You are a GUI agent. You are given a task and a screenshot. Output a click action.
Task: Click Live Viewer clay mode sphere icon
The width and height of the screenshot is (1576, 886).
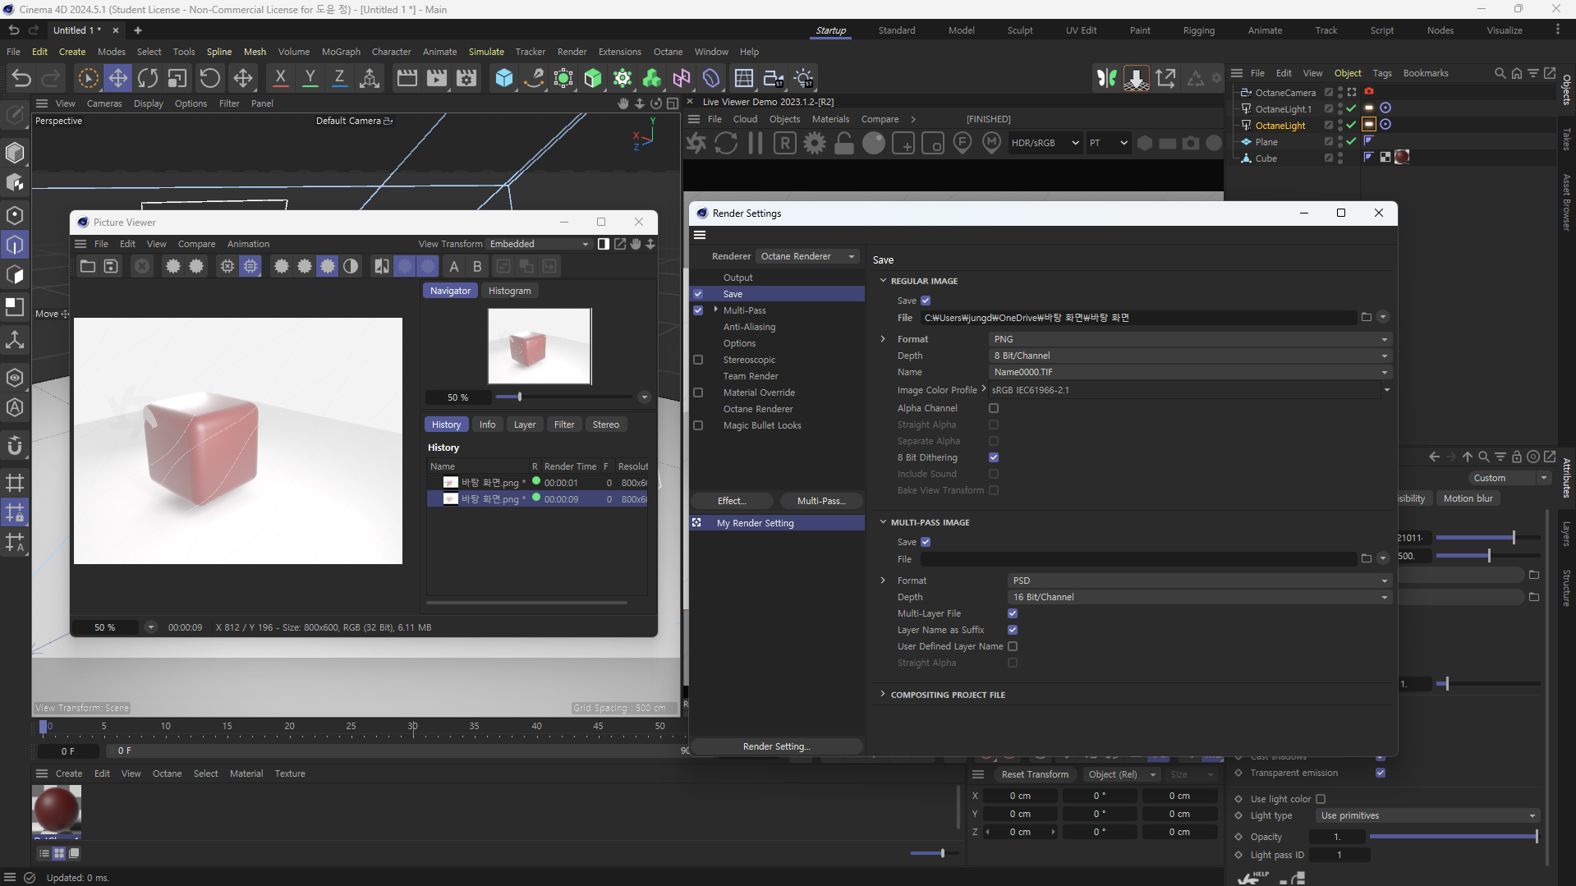pos(874,143)
